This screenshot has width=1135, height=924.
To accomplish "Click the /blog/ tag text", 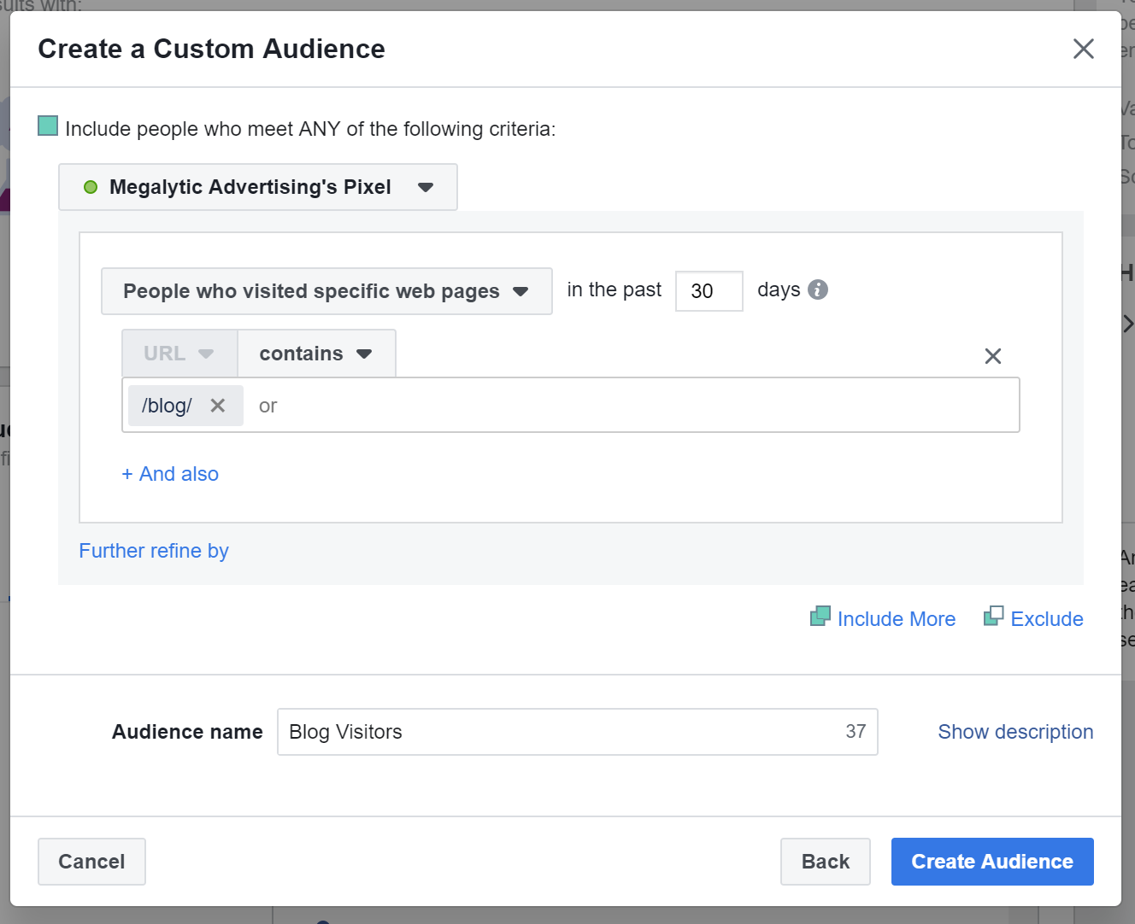I will pyautogui.click(x=167, y=406).
